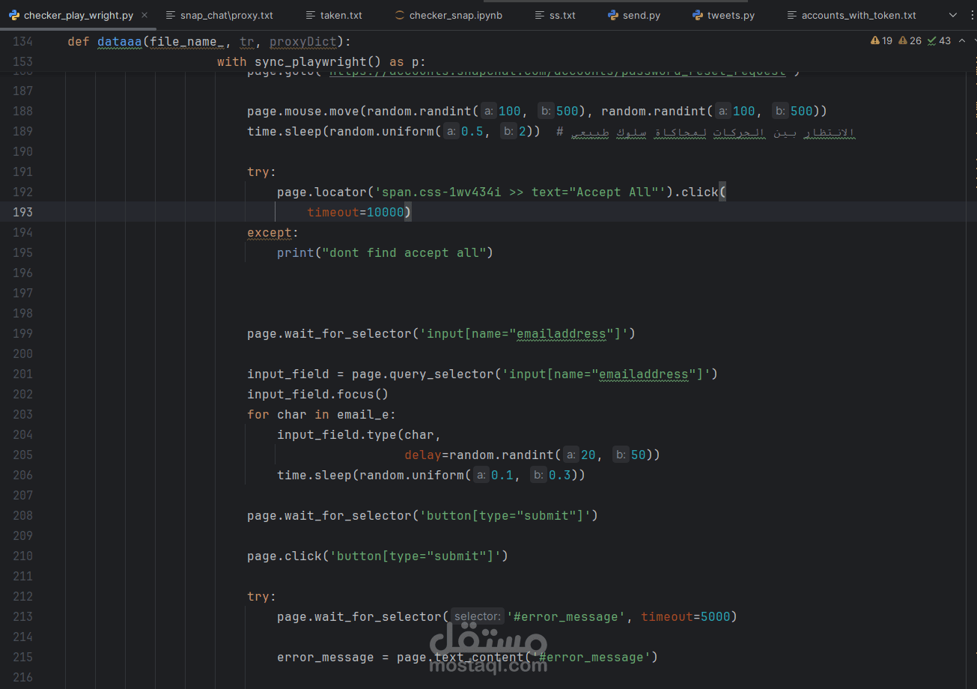Click the 'file_name_' parameter in the sticky header
977x689 pixels.
(x=186, y=41)
